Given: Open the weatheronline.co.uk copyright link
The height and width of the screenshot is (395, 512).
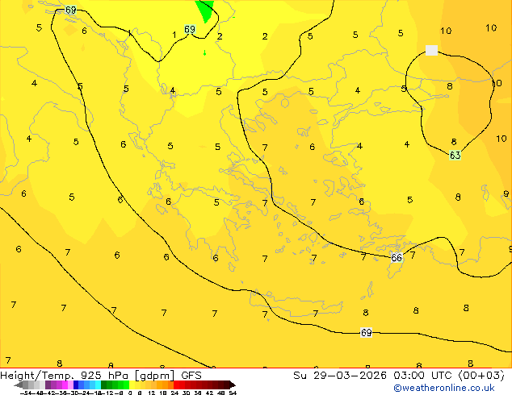Looking at the screenshot, I should 443,388.
